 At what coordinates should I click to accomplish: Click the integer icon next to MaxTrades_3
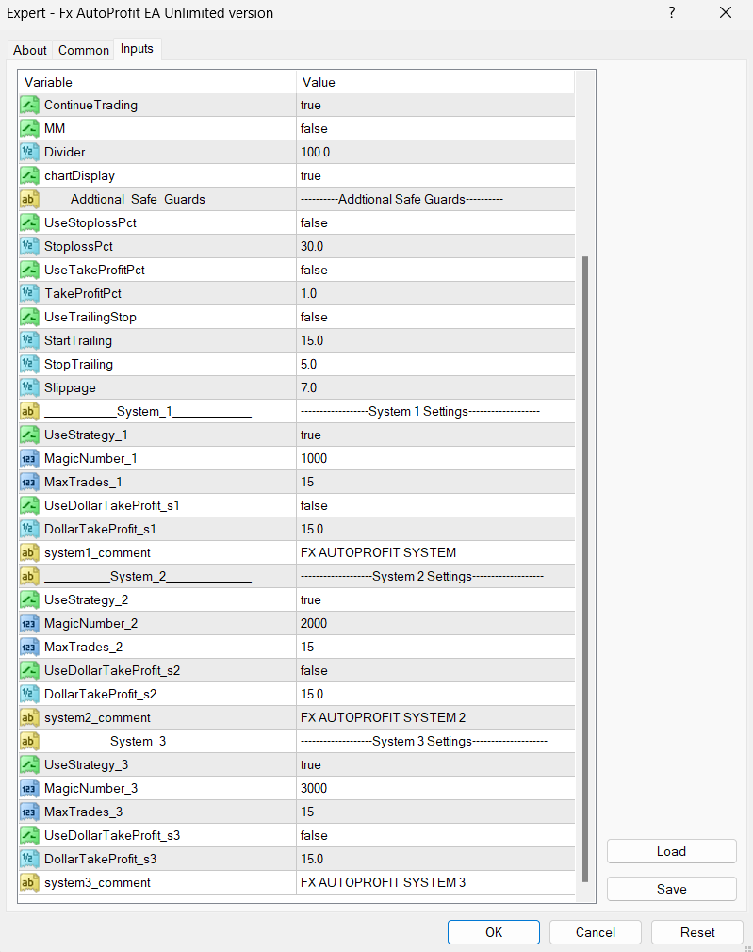click(29, 812)
